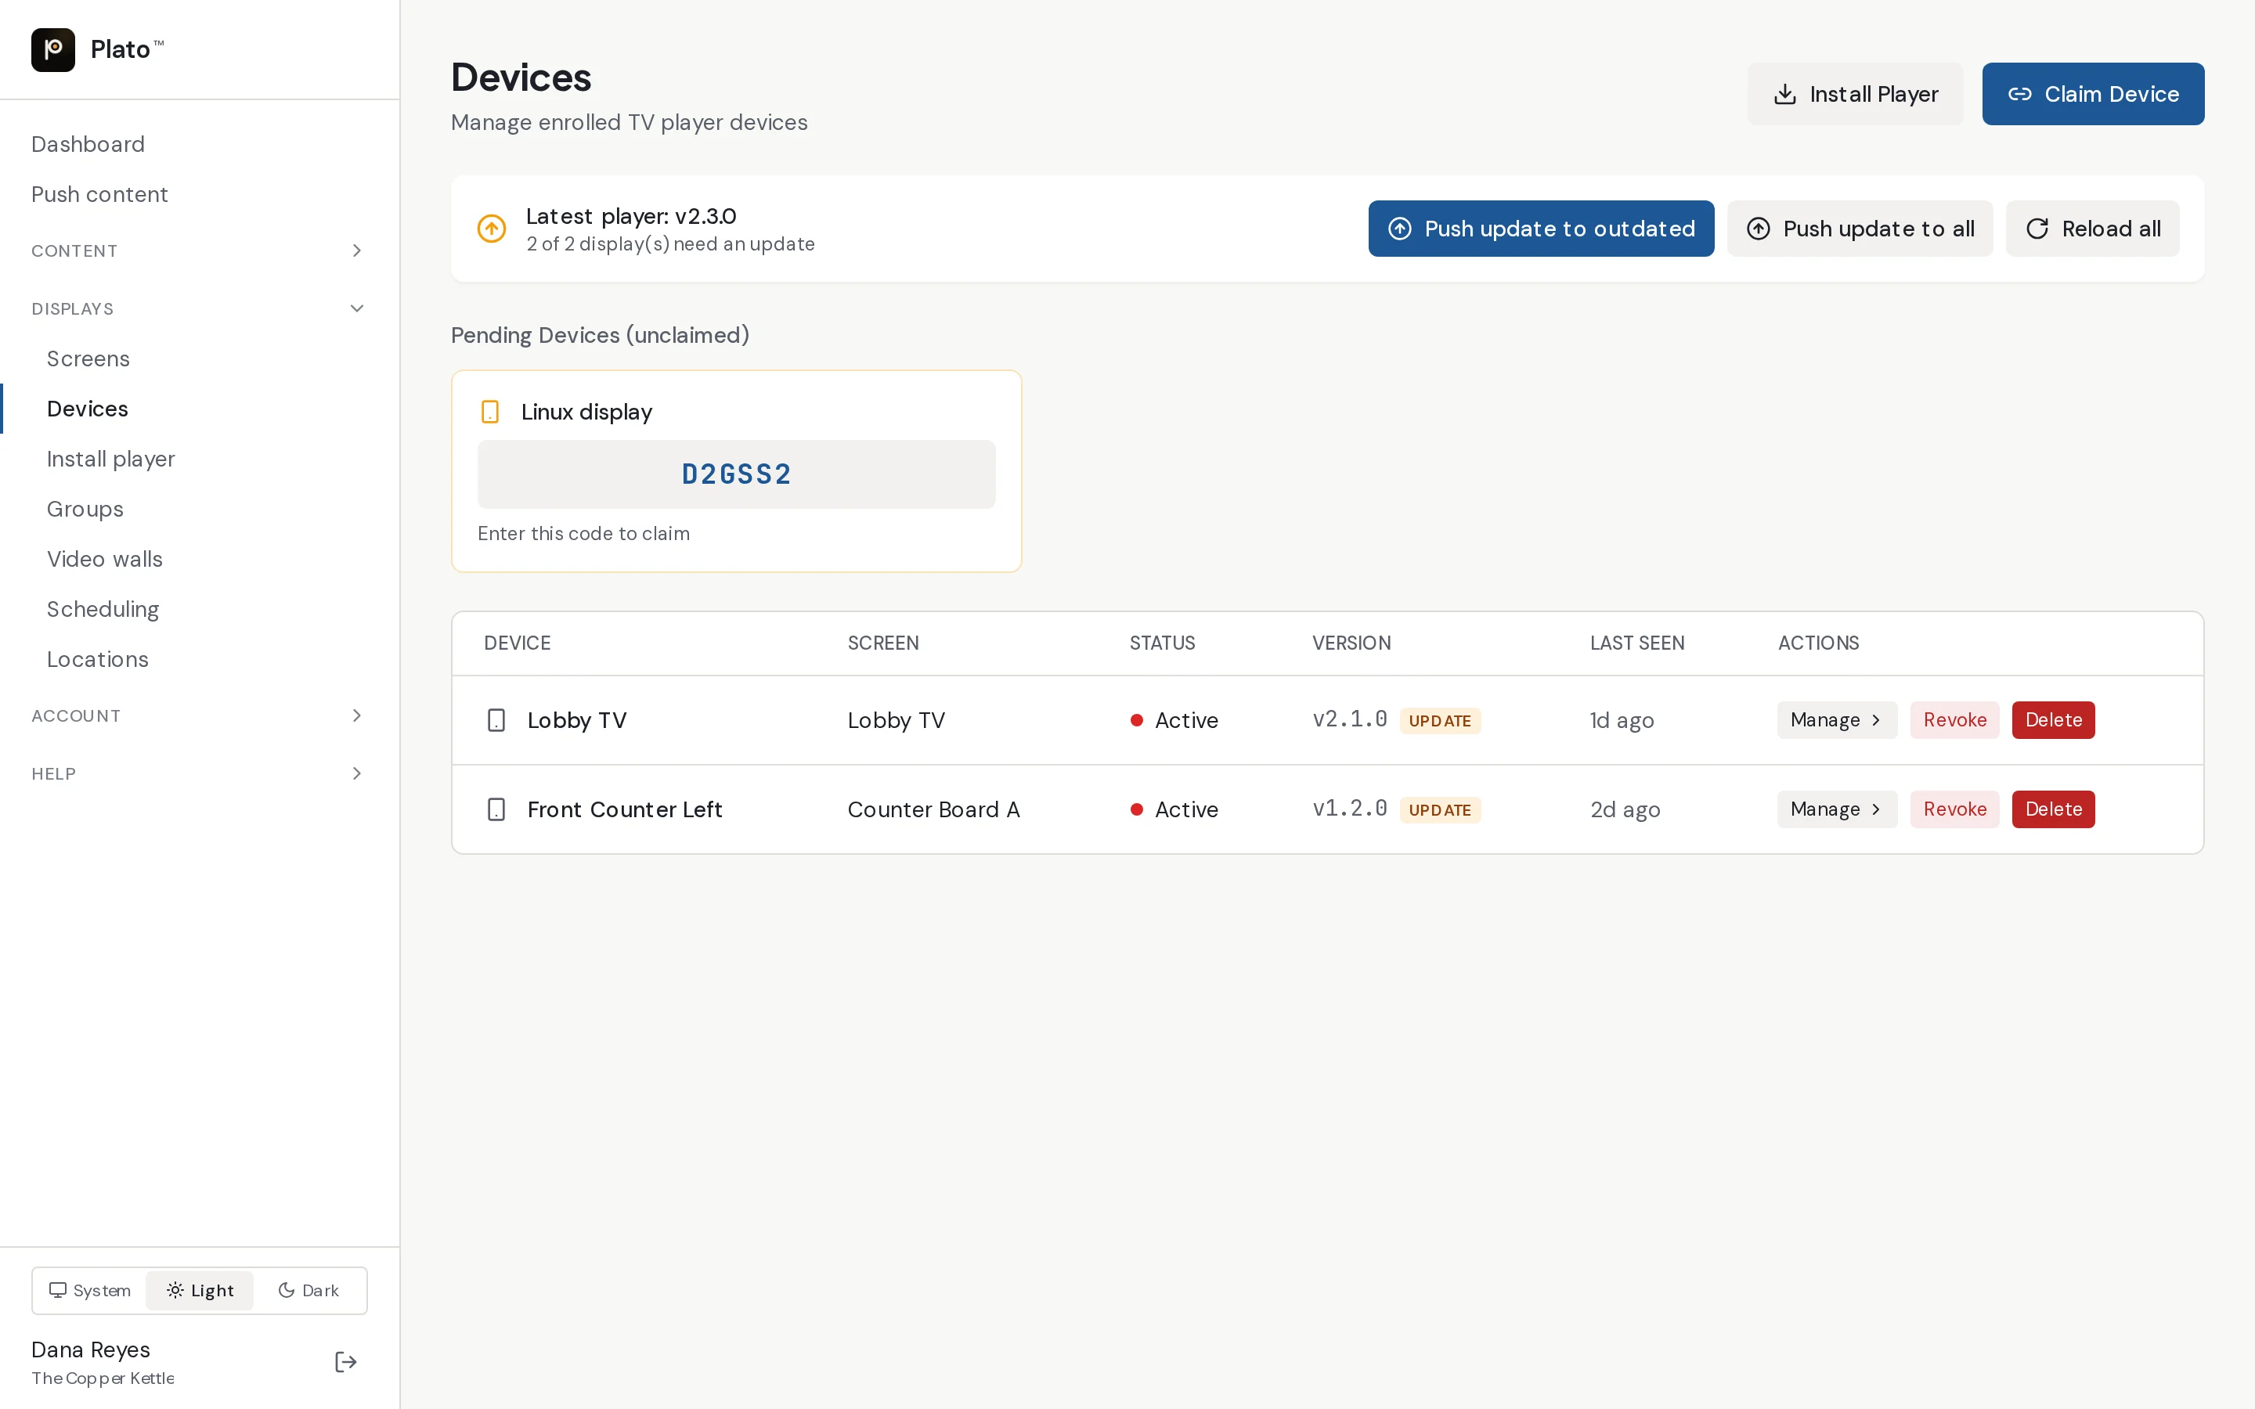
Task: Expand the HELP section
Action: coord(200,773)
